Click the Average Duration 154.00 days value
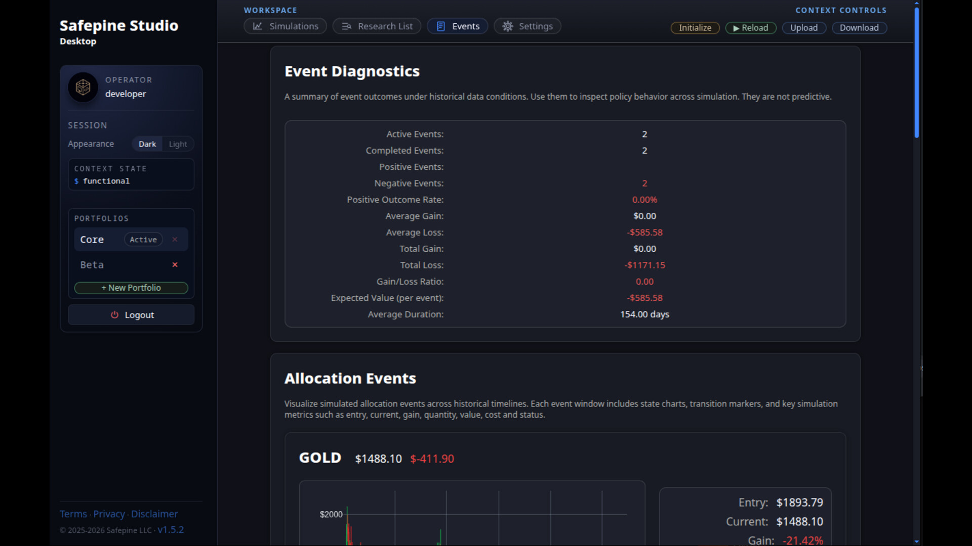Viewport: 972px width, 546px height. coord(644,314)
